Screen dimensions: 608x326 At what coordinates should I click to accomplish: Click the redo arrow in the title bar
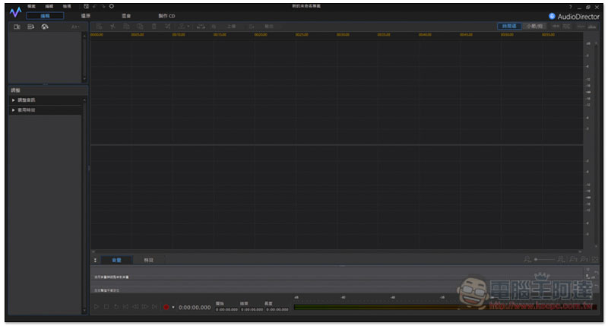(x=103, y=7)
